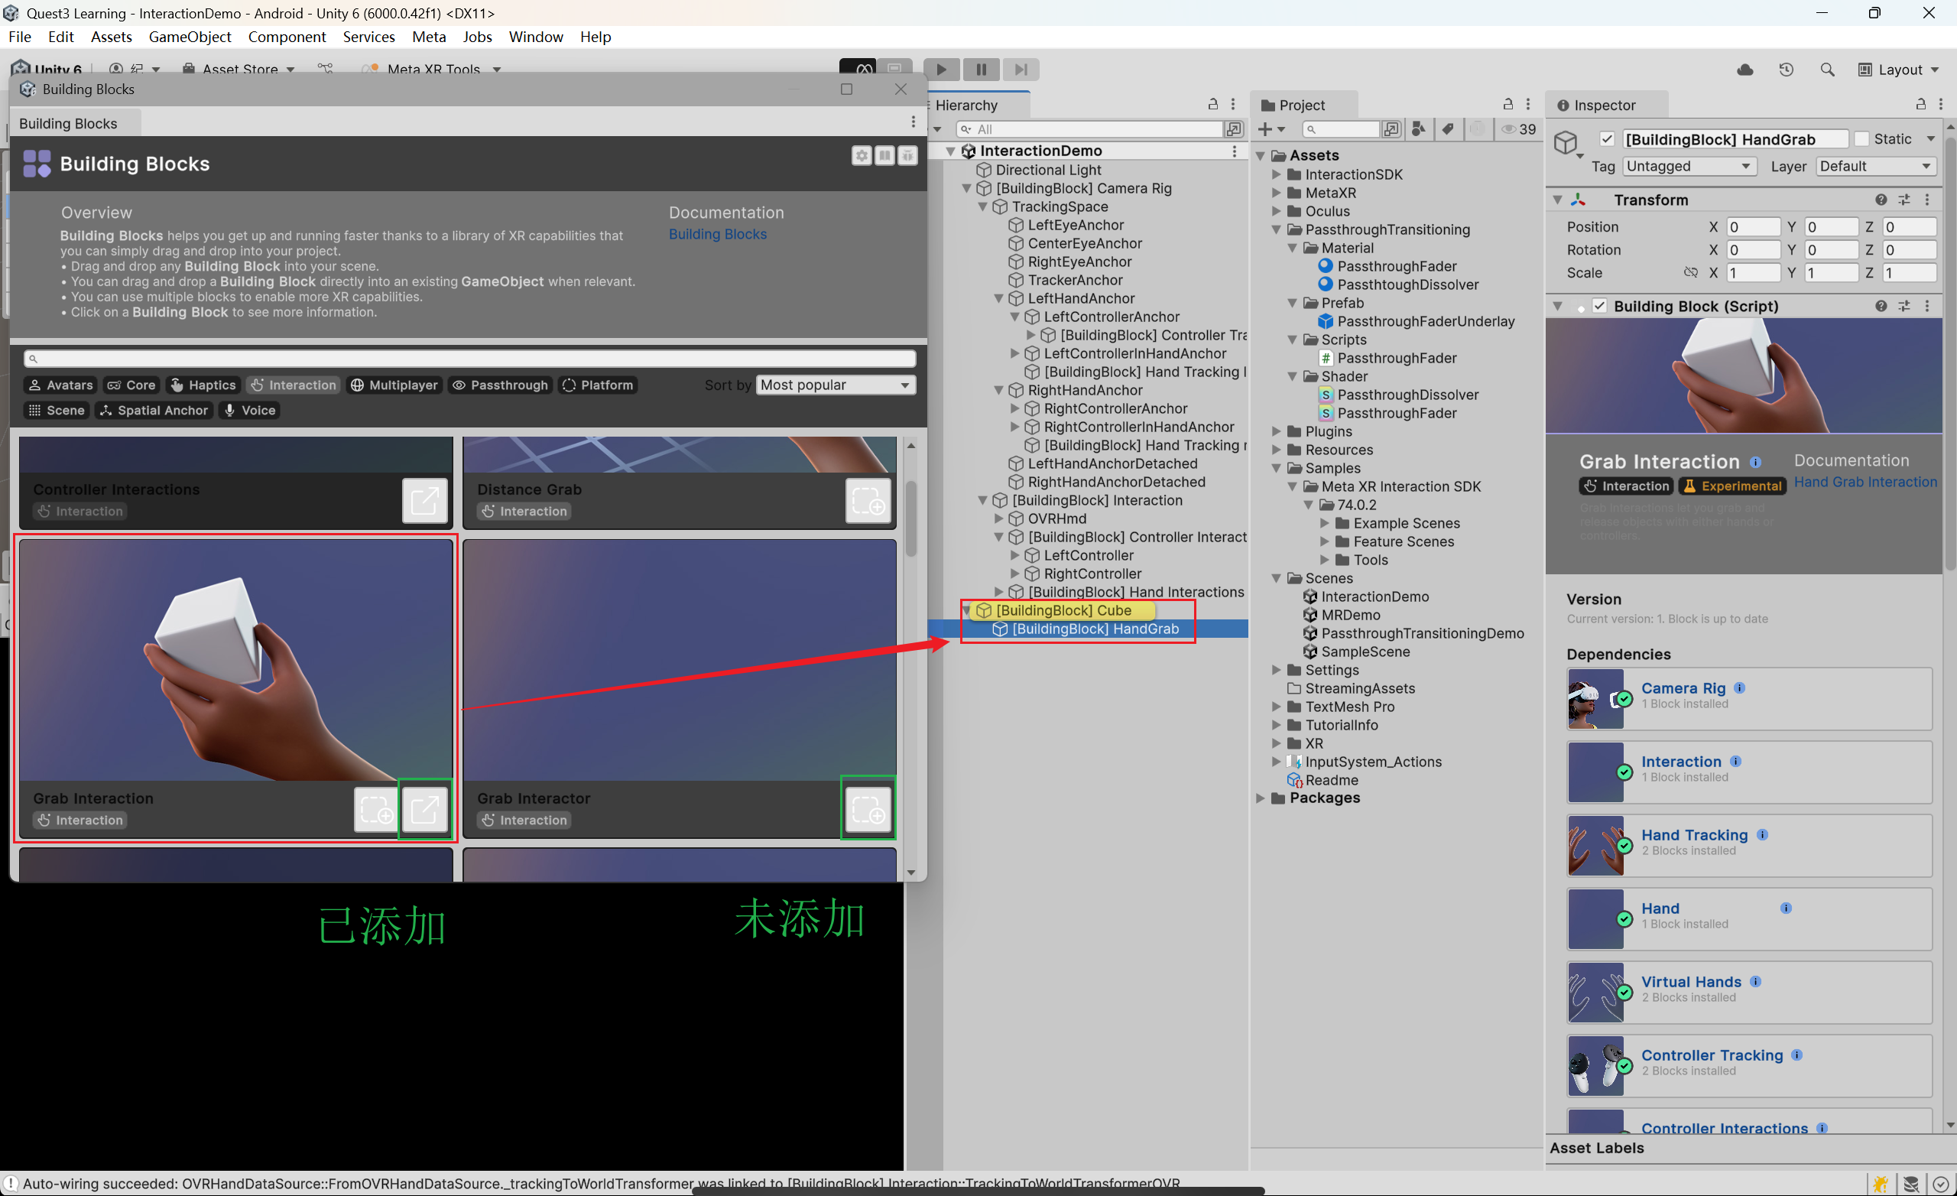Open the Window menu
Image resolution: width=1957 pixels, height=1196 pixels.
click(x=536, y=37)
